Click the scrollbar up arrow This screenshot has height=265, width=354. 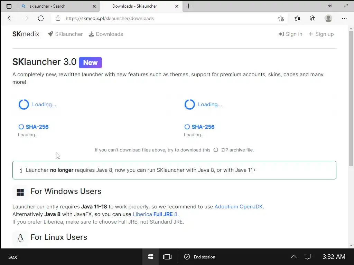351,28
